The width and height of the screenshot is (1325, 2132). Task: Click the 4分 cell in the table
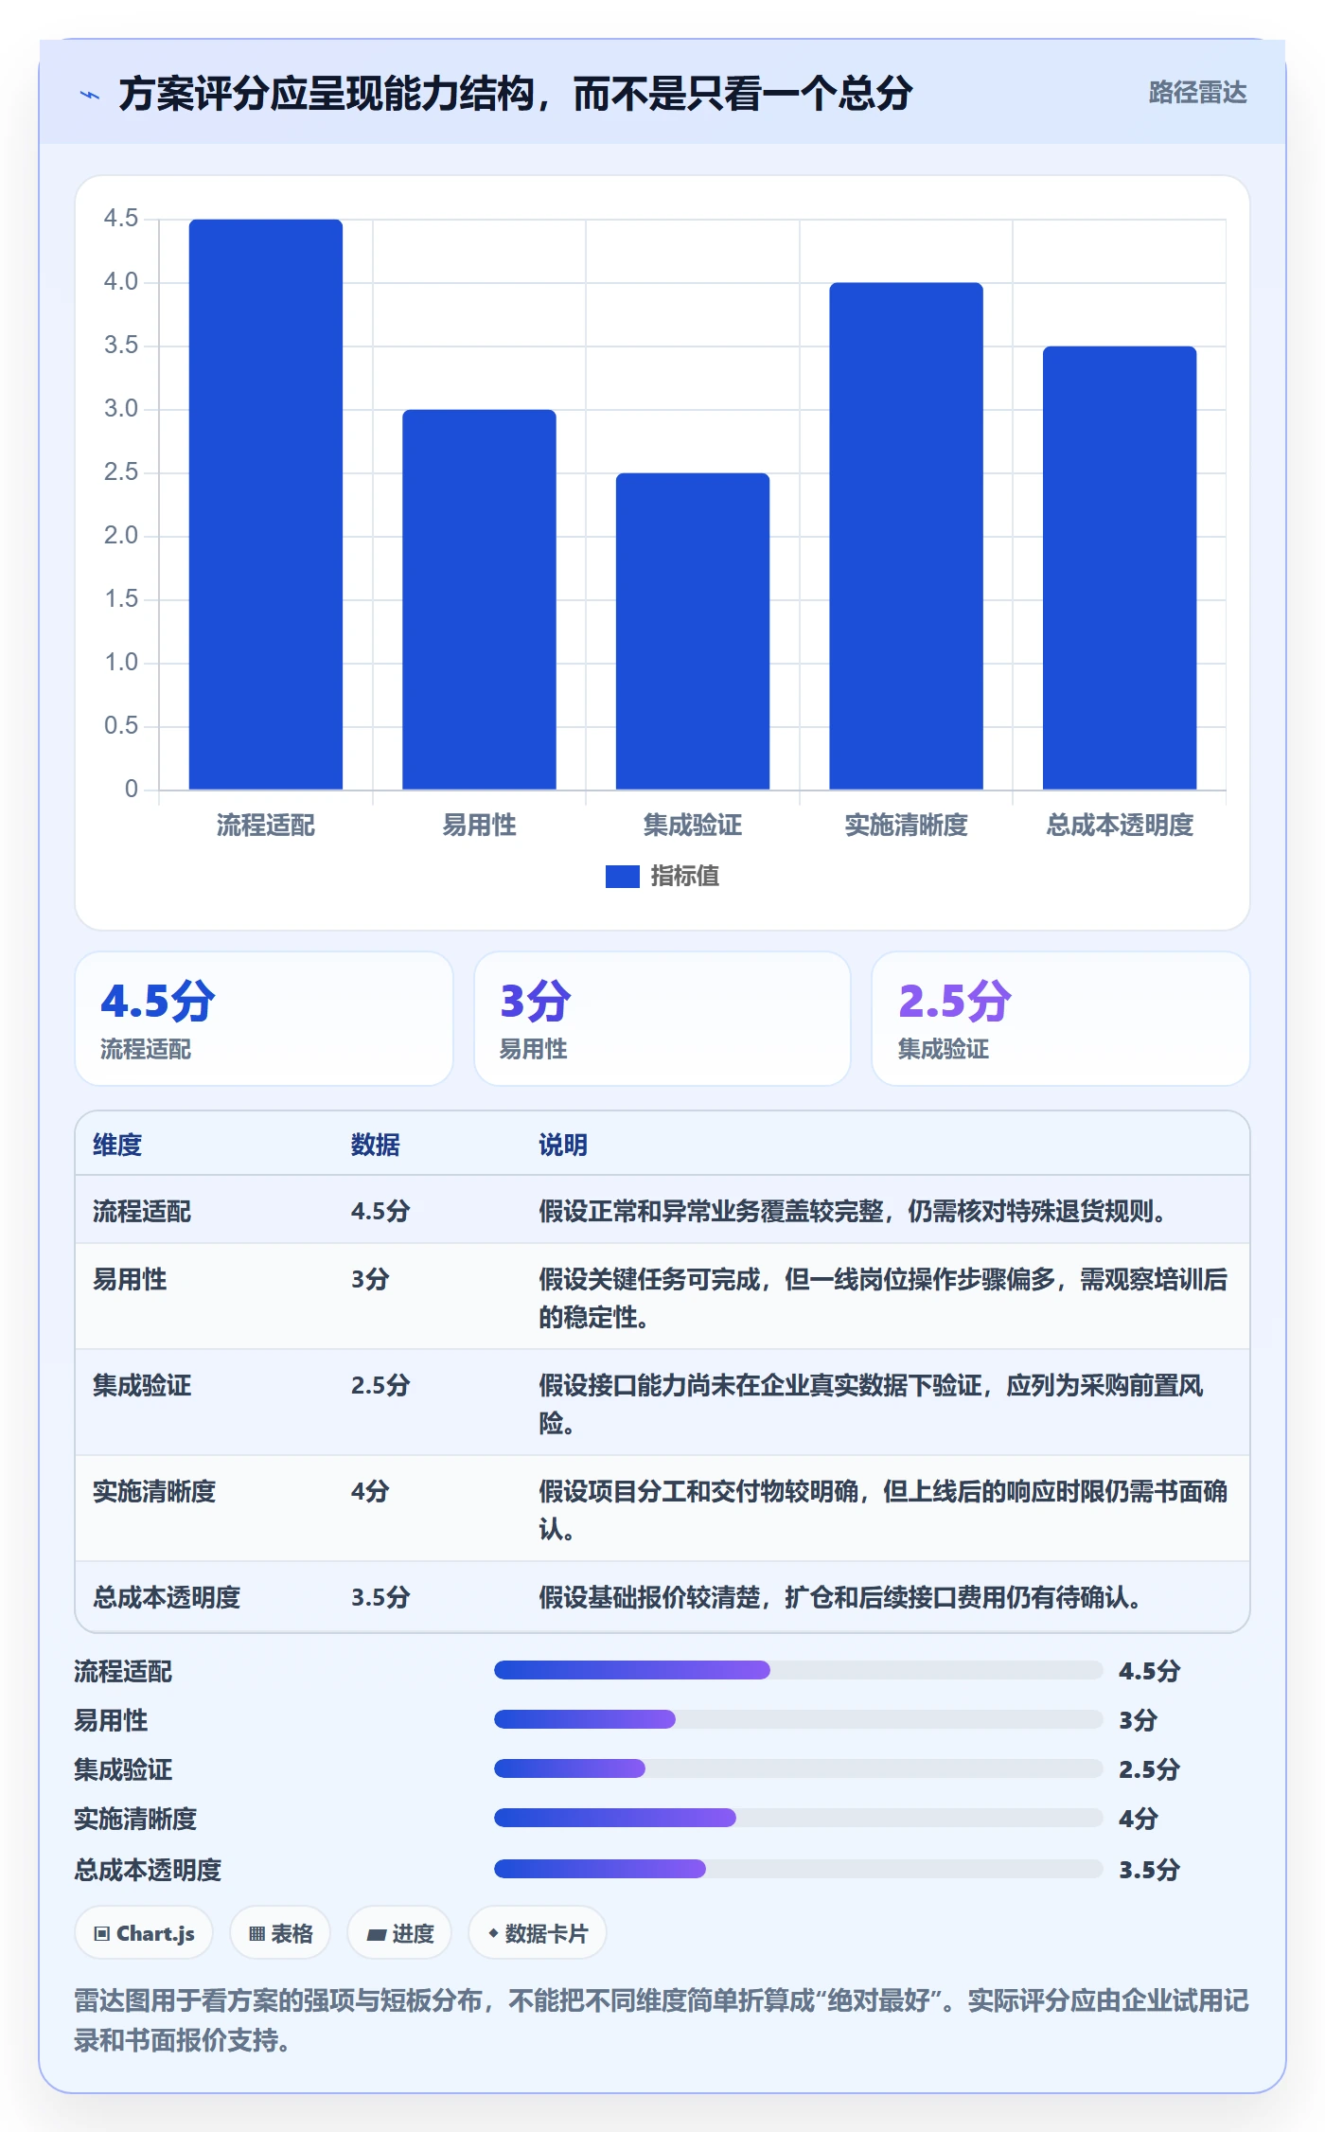[x=370, y=1491]
